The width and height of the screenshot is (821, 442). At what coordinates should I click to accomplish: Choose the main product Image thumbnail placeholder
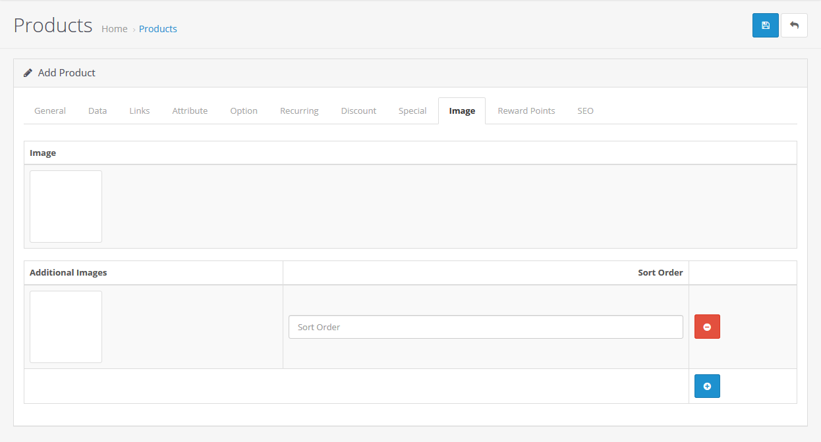66,207
